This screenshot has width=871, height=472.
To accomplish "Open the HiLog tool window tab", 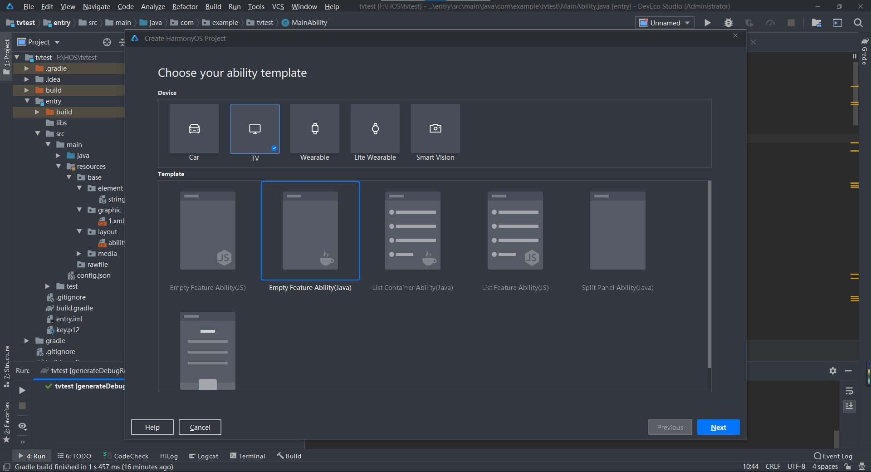I will pyautogui.click(x=169, y=456).
